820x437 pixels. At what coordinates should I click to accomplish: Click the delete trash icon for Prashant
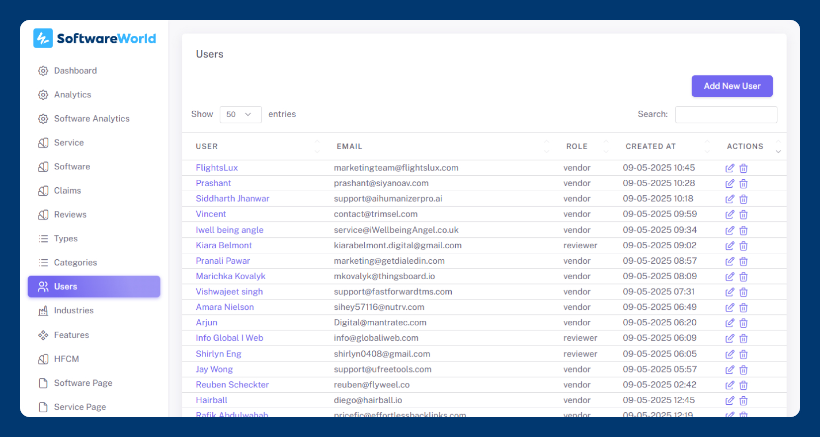pos(743,184)
